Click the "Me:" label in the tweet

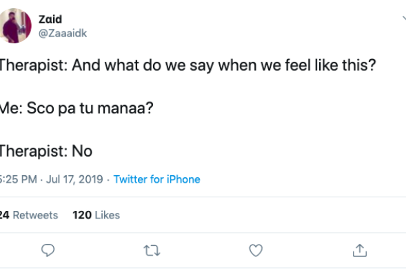coord(10,108)
